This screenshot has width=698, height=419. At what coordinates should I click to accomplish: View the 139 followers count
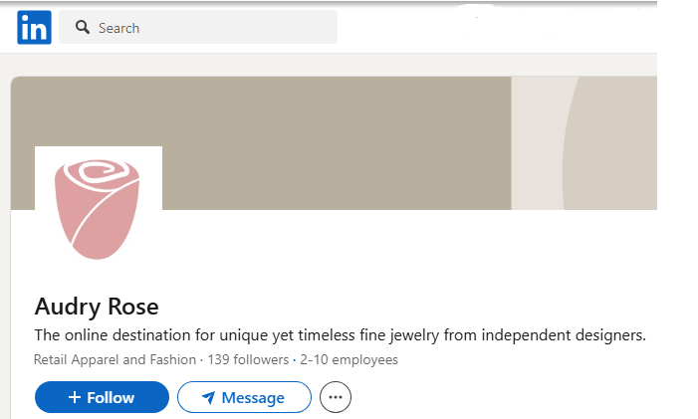(x=248, y=359)
